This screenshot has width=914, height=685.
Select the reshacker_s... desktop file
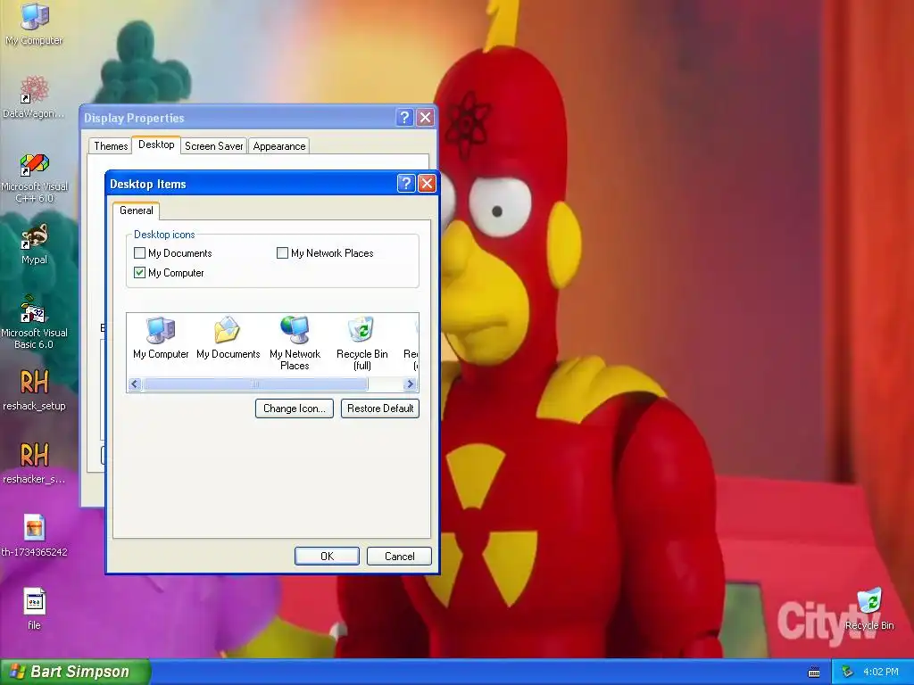[x=34, y=463]
